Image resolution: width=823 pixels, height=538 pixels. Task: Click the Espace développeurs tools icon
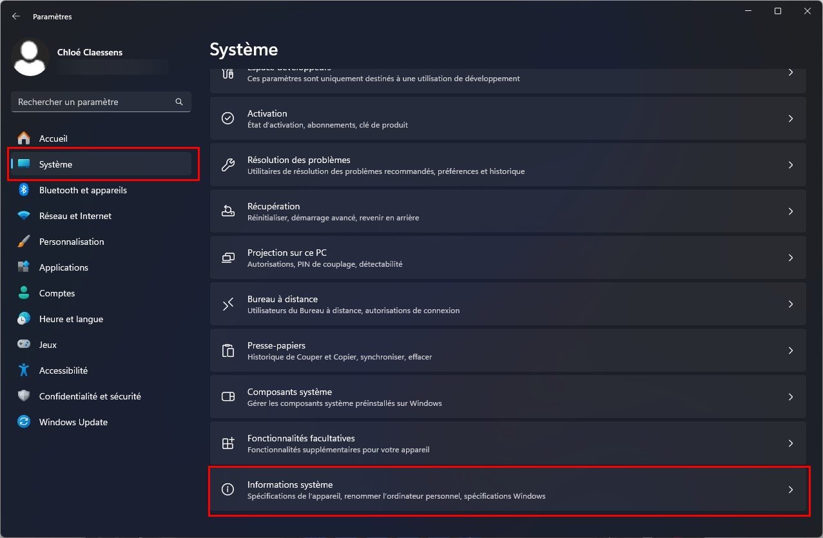[x=228, y=72]
